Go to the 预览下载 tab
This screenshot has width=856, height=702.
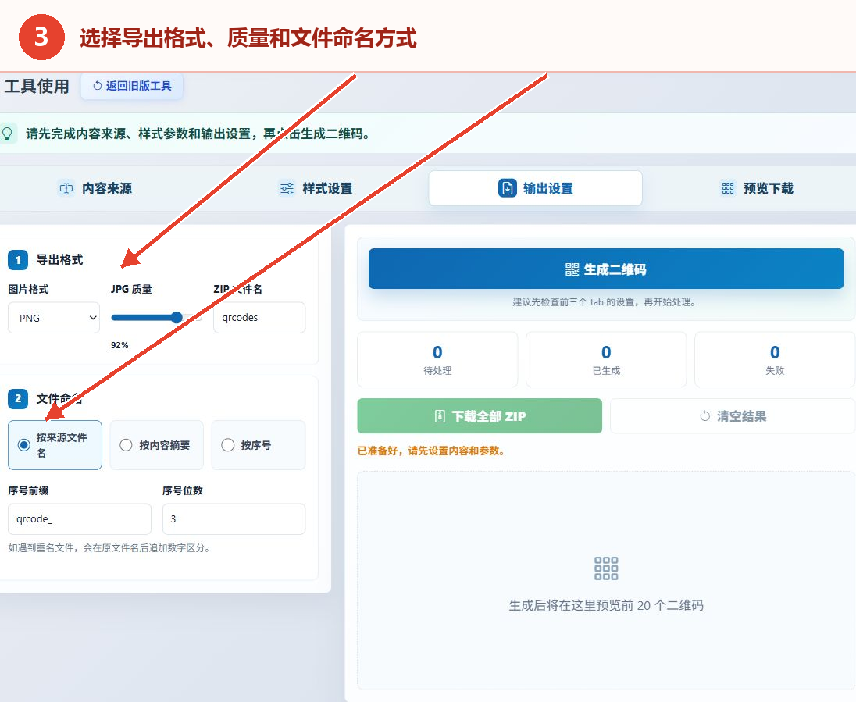tap(756, 188)
